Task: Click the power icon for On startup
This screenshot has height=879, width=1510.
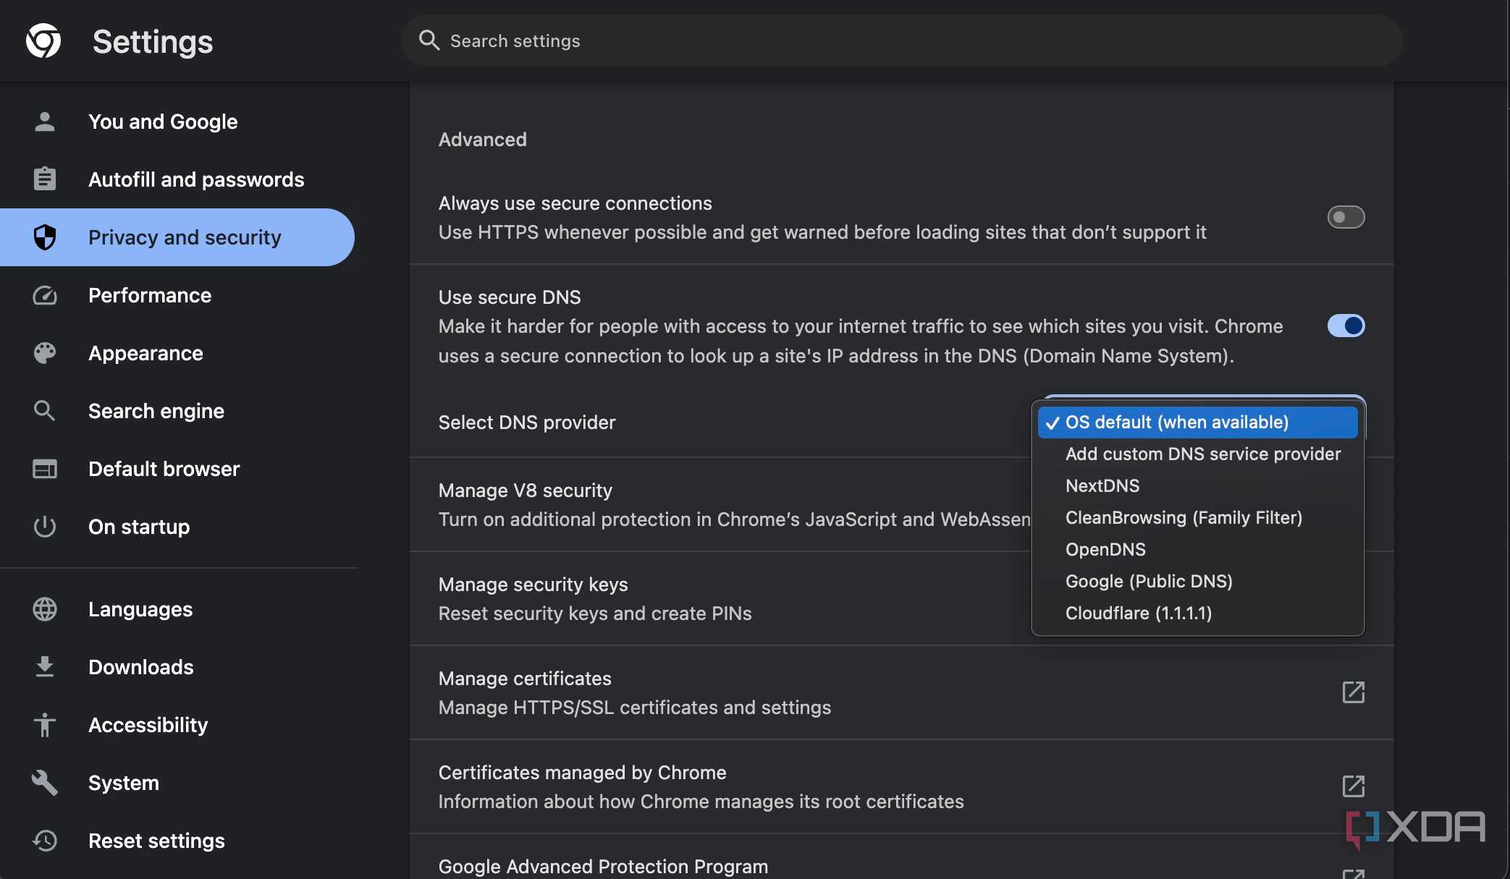Action: tap(45, 527)
